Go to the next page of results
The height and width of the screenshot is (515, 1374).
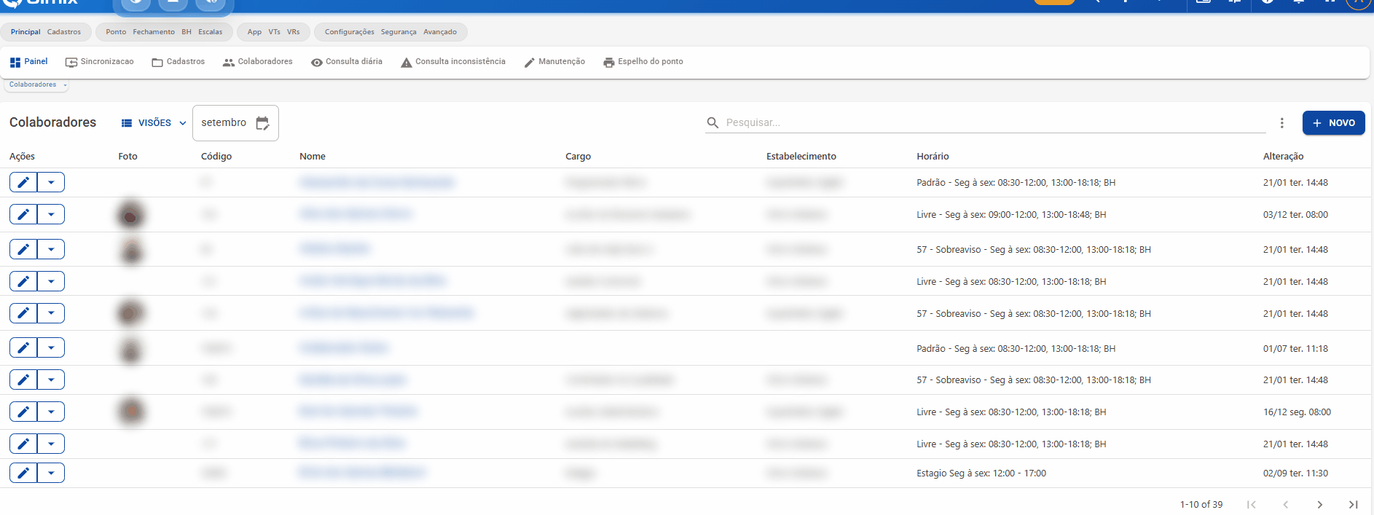coord(1319,504)
